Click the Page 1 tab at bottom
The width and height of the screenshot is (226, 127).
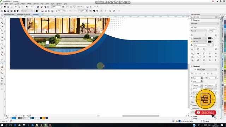(x=29, y=116)
